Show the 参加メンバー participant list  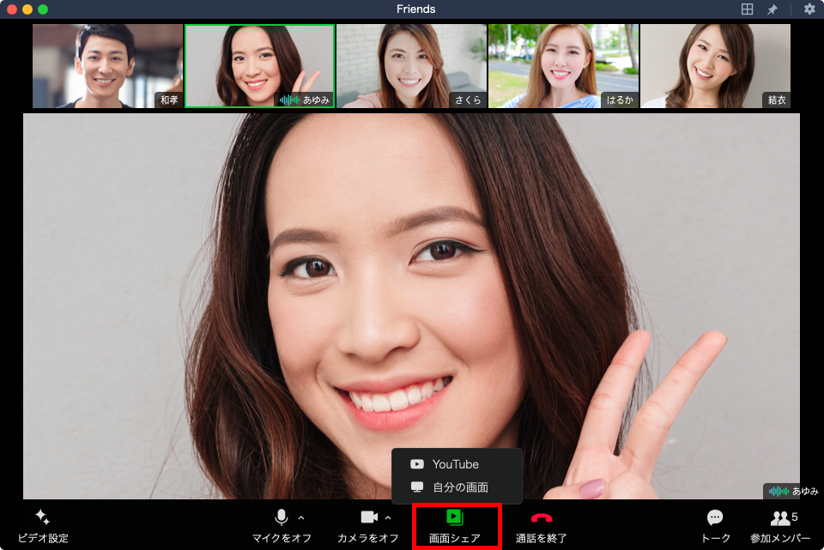coord(780,526)
